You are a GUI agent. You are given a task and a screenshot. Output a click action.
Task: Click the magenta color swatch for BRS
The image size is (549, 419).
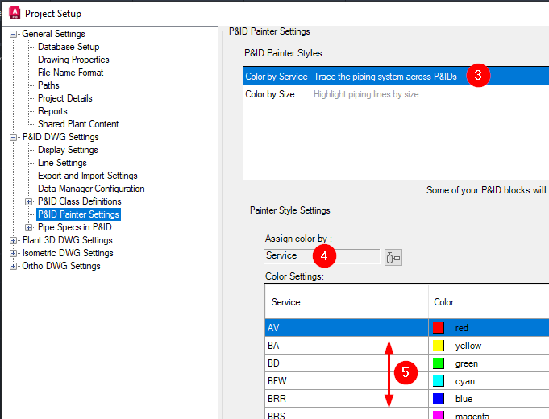[x=439, y=415]
